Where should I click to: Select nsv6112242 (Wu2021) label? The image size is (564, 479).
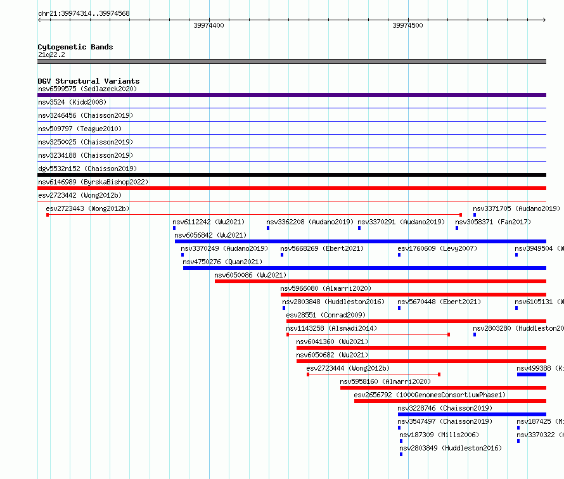[x=208, y=222]
